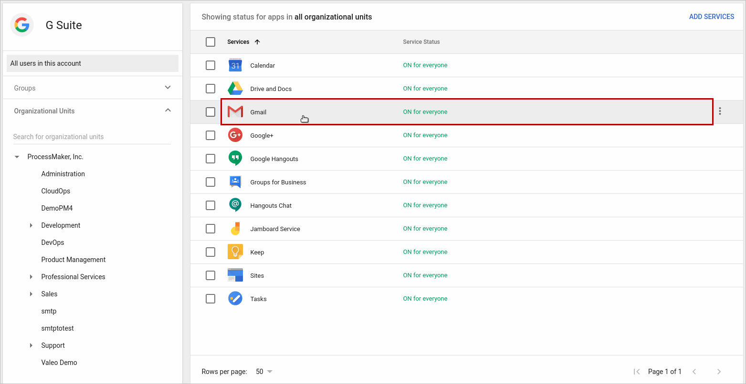The width and height of the screenshot is (746, 384).
Task: Go to the next page arrow
Action: point(719,372)
